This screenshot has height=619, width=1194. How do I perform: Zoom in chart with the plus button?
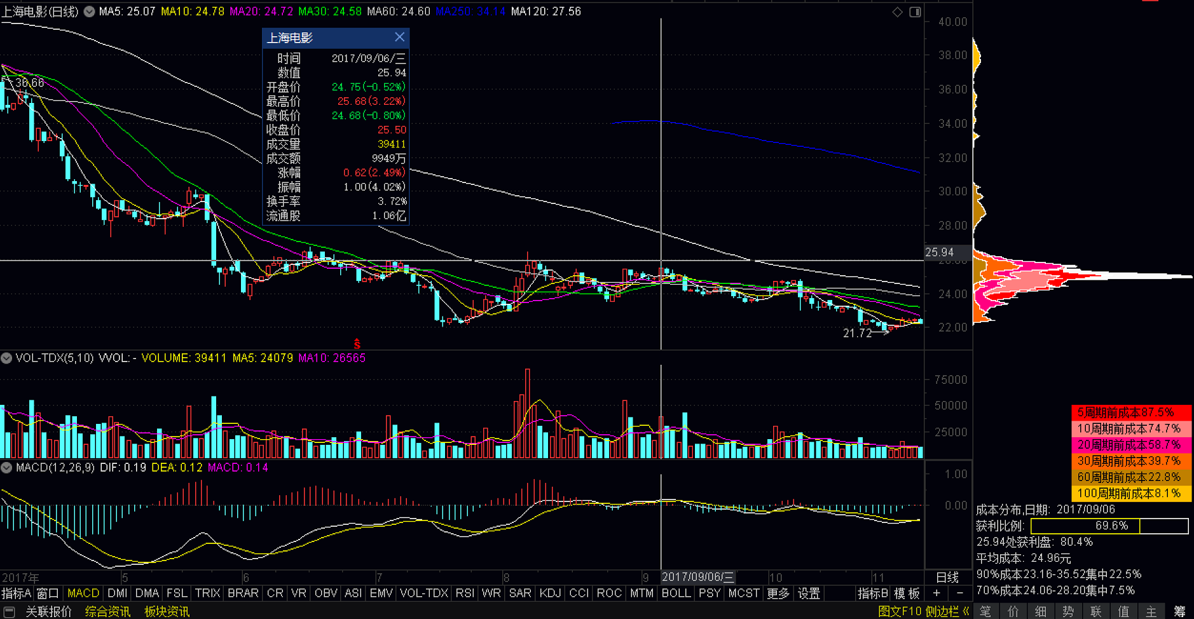point(937,593)
